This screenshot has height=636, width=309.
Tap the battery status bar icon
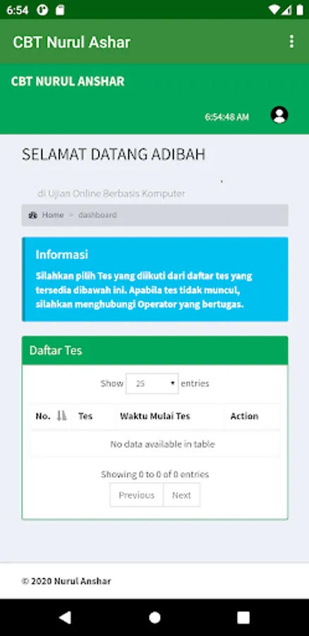pos(299,10)
